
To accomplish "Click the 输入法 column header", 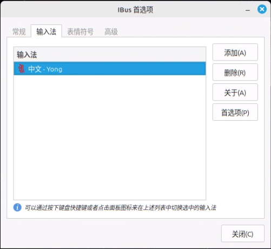I will coord(110,54).
